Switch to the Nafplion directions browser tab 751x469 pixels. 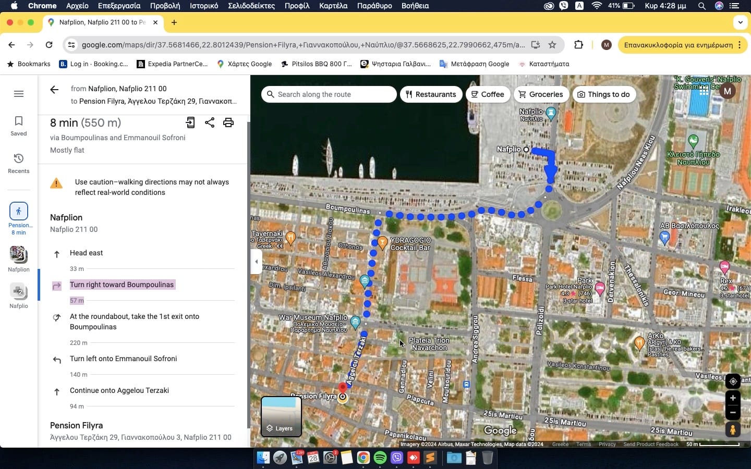102,22
